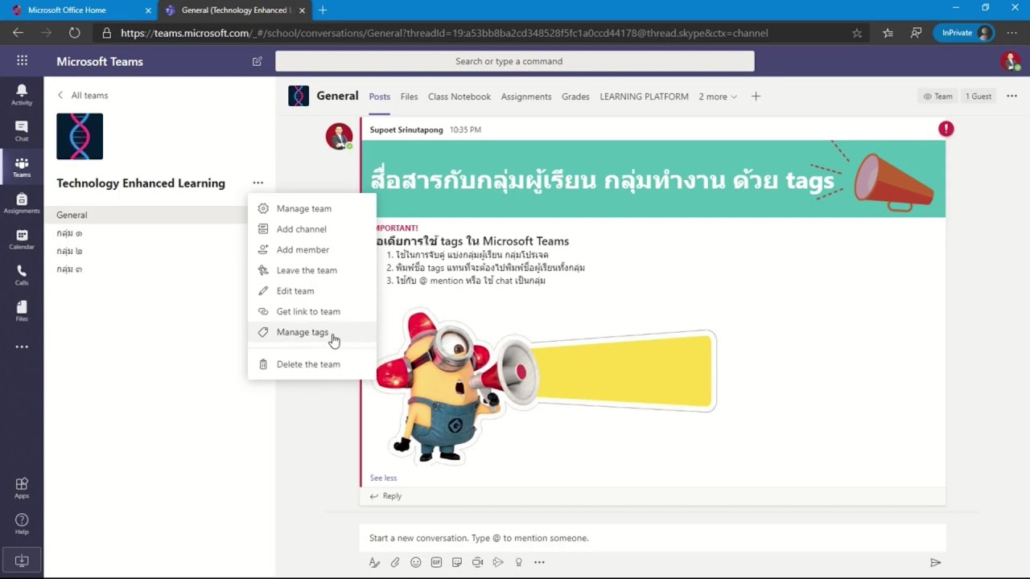This screenshot has width=1030, height=579.
Task: Click the download desktop app icon
Action: [x=22, y=561]
